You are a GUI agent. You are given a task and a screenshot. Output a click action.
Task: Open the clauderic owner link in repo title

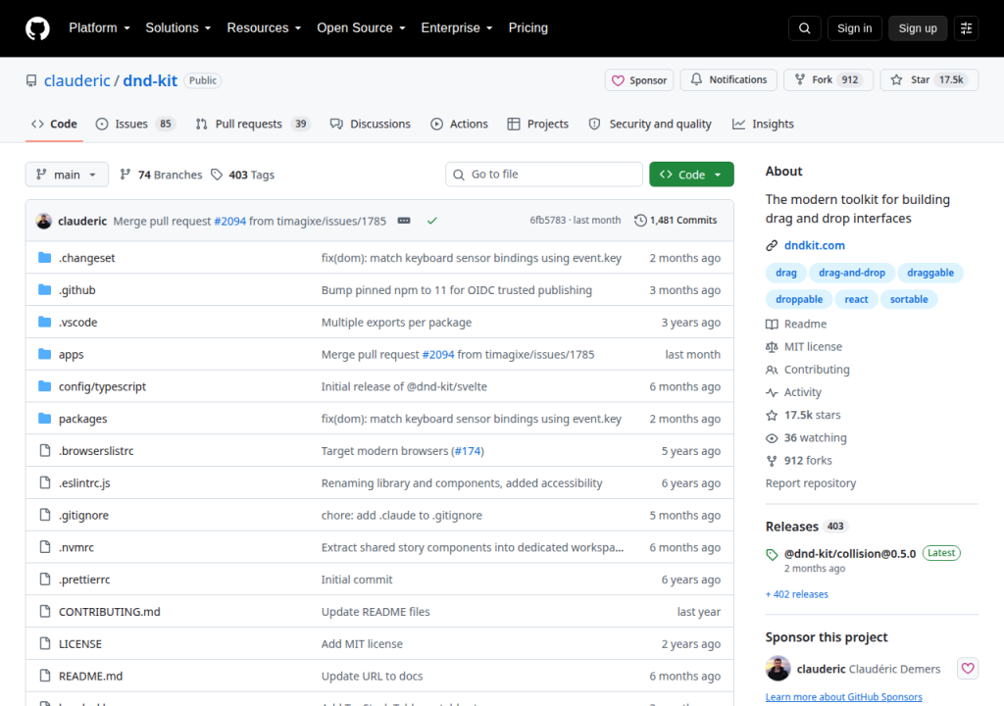(76, 80)
